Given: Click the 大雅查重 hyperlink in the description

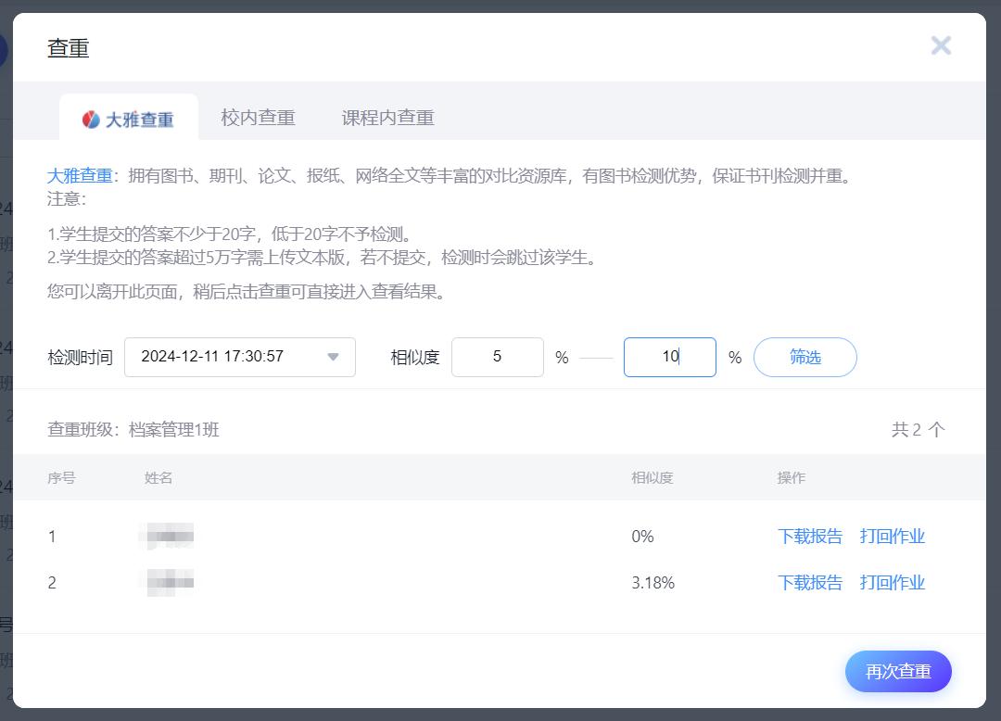Looking at the screenshot, I should 80,175.
